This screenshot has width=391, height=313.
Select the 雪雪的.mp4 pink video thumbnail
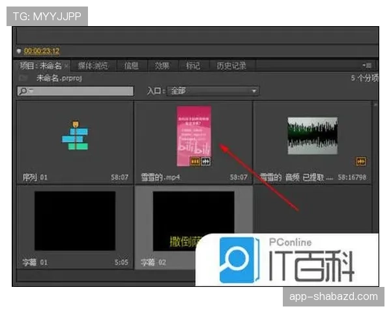[194, 136]
